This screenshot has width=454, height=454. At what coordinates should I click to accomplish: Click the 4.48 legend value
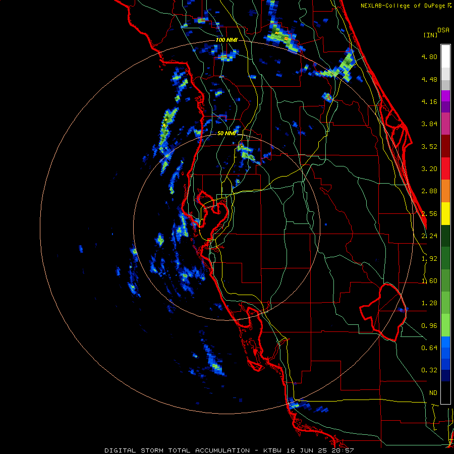(x=429, y=79)
